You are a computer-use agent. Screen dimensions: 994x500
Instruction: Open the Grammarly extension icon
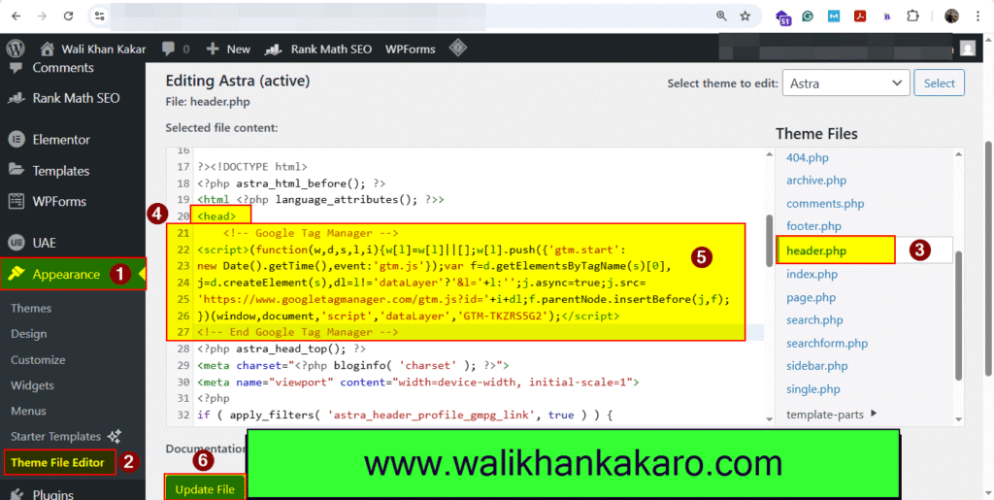(808, 17)
